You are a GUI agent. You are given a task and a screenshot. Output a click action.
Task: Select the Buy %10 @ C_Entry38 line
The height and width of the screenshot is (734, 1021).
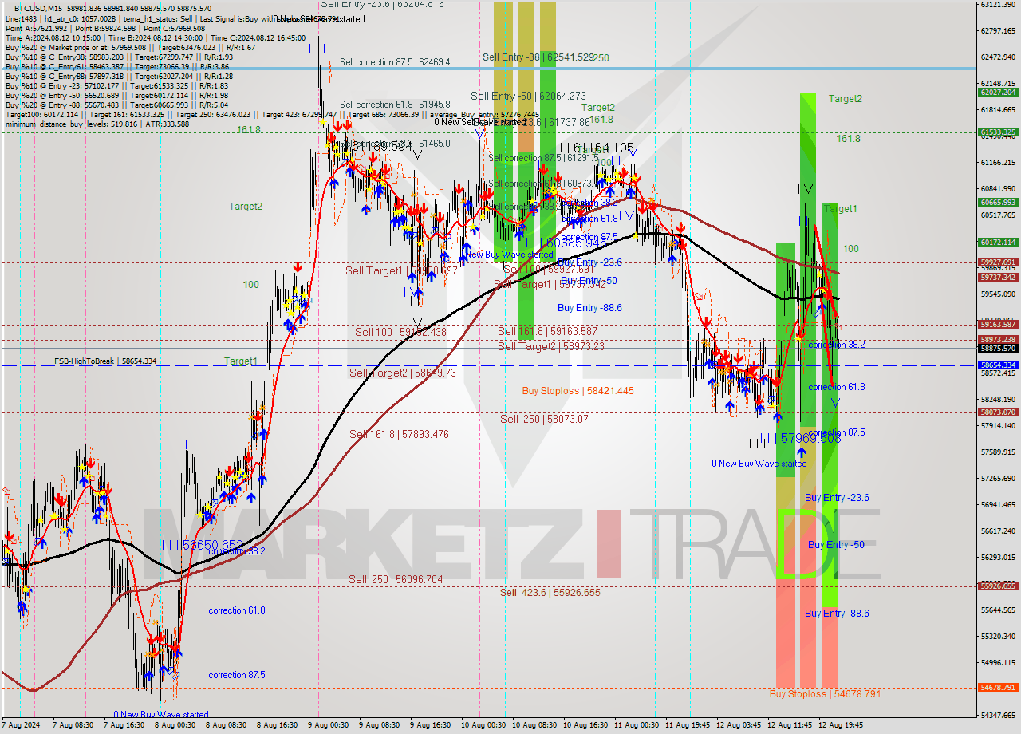tap(119, 57)
